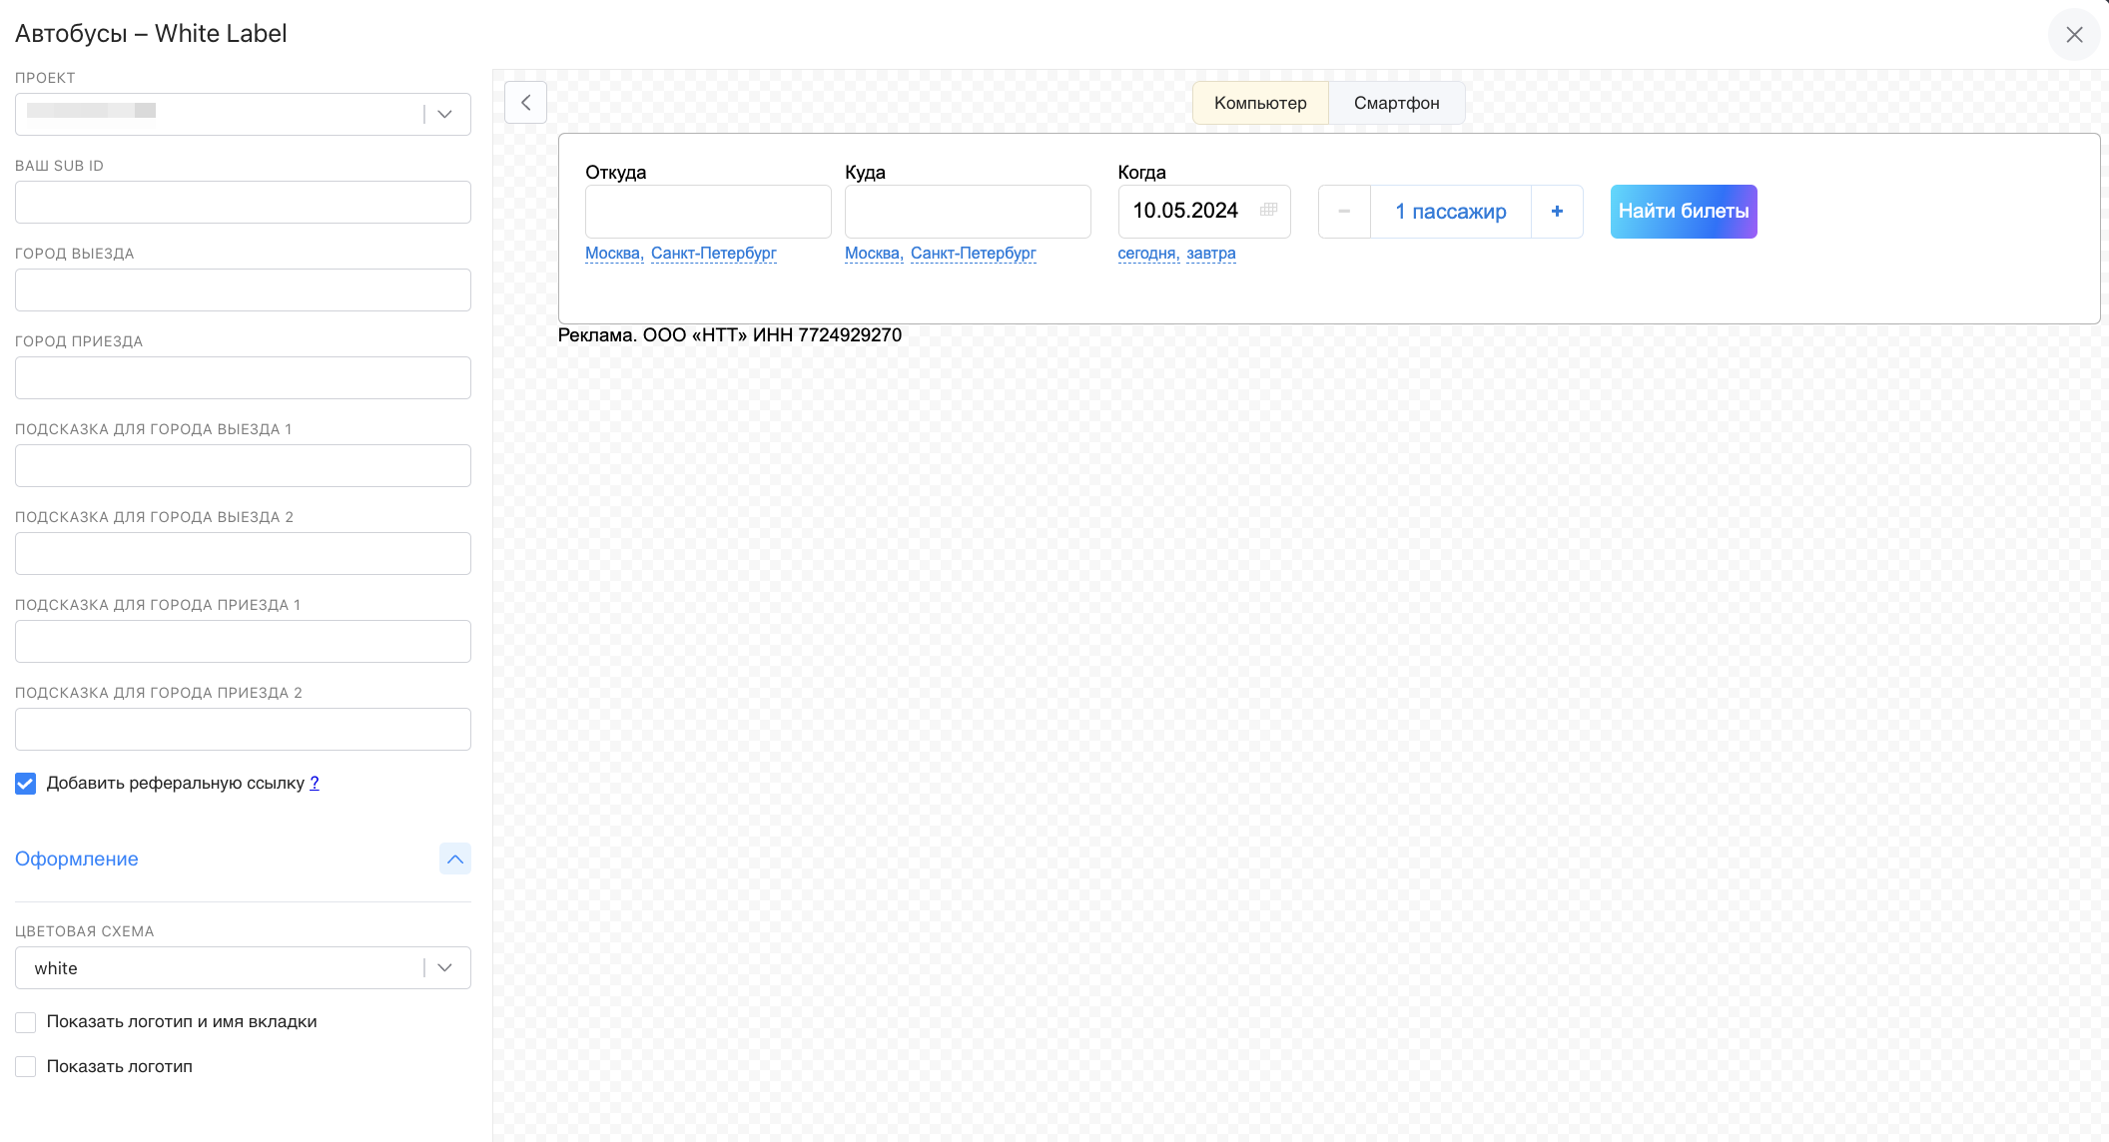This screenshot has width=2109, height=1142.
Task: Collapse the Оформление section chevron
Action: click(x=454, y=858)
